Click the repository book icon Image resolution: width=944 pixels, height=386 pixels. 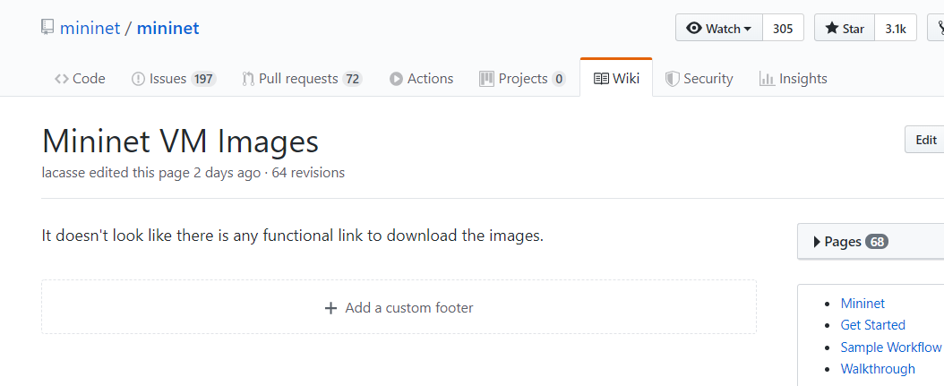coord(47,28)
